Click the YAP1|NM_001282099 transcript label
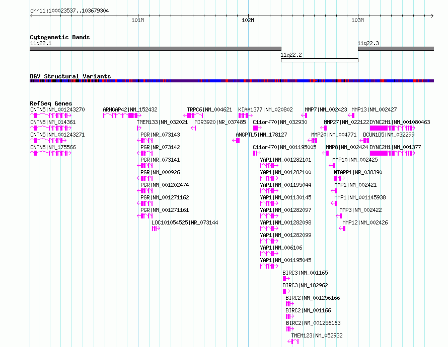448x347 pixels. click(286, 235)
